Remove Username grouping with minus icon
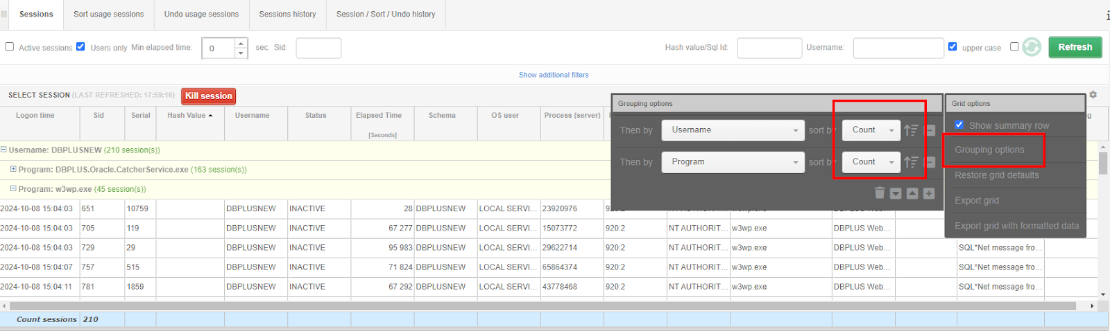This screenshot has width=1110, height=331. click(x=930, y=130)
